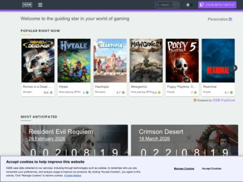Open the Hytale game cover
The image size is (243, 182).
(x=74, y=61)
